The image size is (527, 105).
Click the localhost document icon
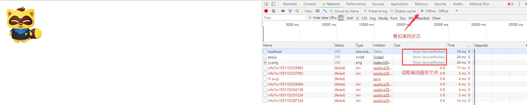265,52
